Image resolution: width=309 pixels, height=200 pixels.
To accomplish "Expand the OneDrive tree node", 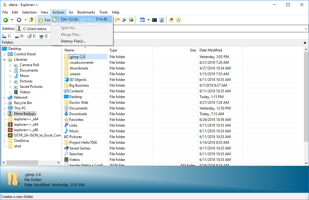I will click(x=4, y=141).
